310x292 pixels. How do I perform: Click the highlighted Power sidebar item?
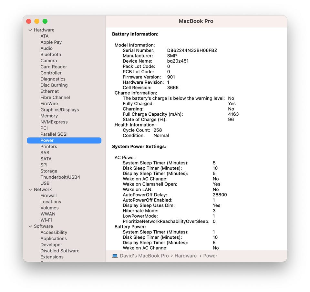pos(64,141)
